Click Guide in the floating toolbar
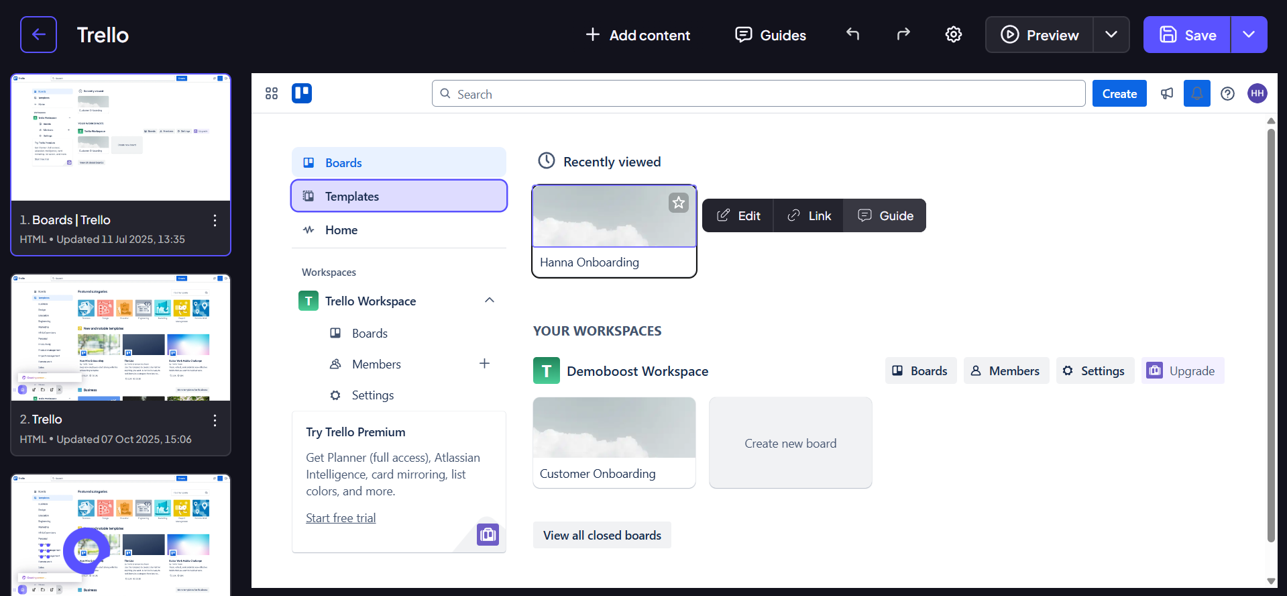The height and width of the screenshot is (596, 1287). tap(885, 215)
